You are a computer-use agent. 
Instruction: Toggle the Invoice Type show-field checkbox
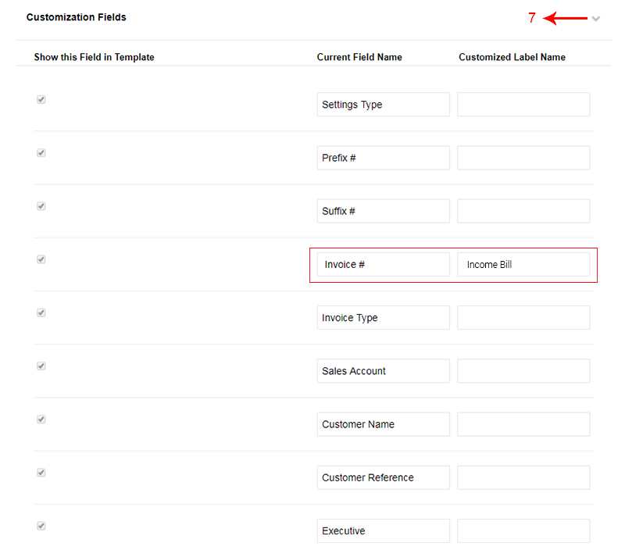click(41, 312)
